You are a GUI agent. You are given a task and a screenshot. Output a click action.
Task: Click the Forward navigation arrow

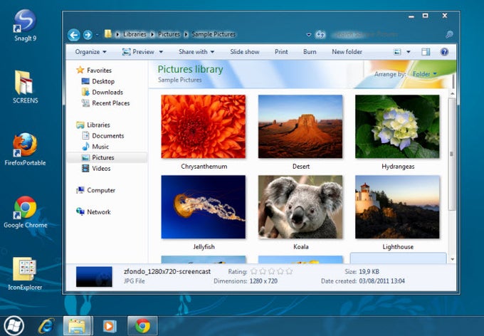[88, 35]
